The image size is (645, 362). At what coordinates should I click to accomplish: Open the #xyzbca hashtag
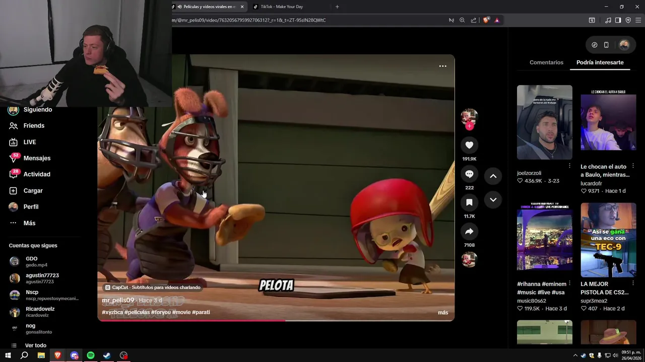pyautogui.click(x=112, y=312)
